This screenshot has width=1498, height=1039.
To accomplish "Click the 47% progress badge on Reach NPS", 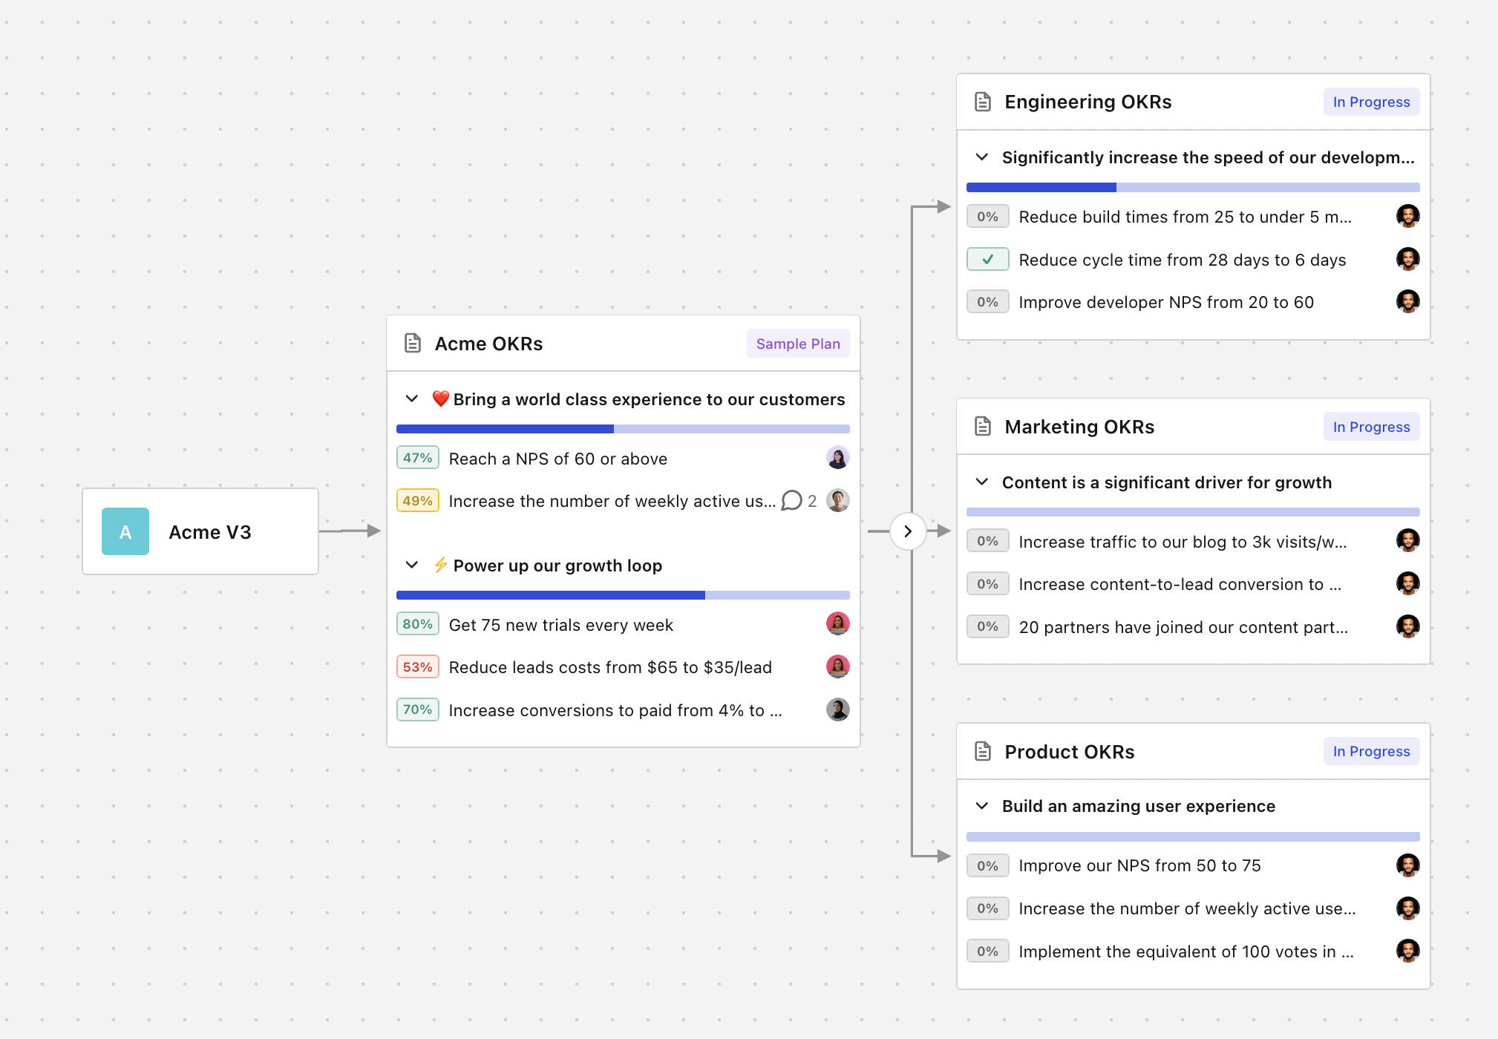I will point(417,458).
